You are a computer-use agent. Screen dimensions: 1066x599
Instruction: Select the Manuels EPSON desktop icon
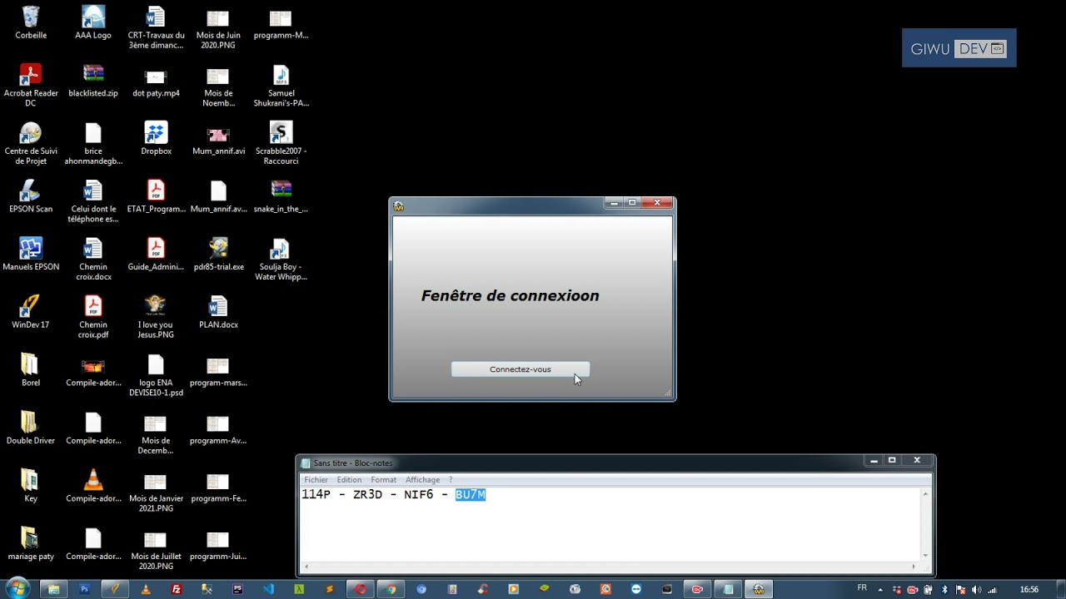tap(31, 255)
